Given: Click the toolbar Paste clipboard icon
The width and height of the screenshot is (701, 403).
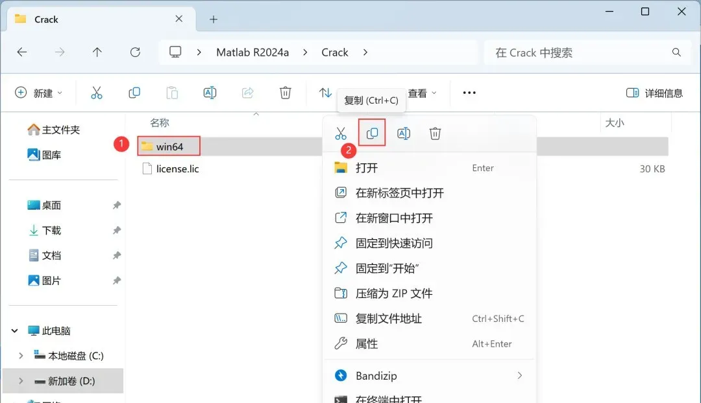Looking at the screenshot, I should point(172,93).
